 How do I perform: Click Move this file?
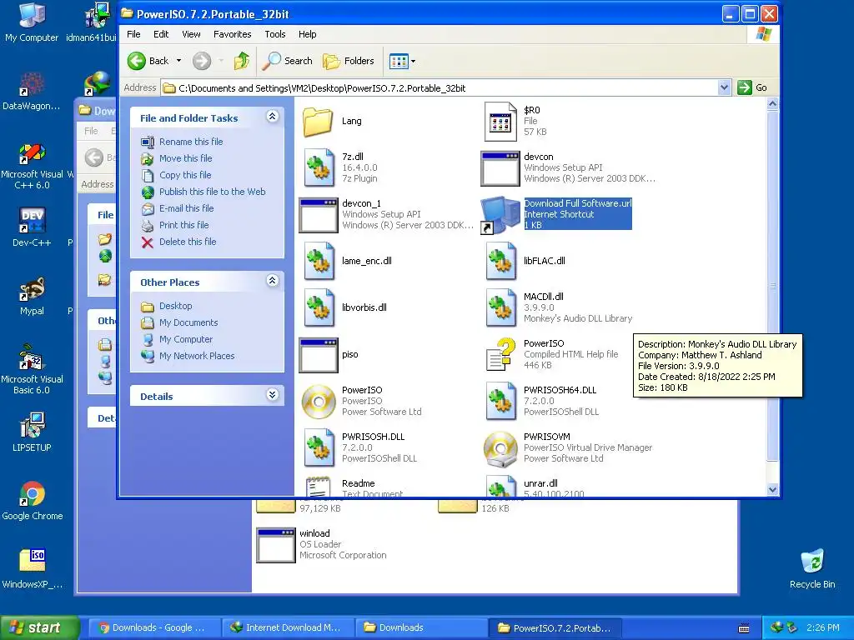click(x=186, y=158)
